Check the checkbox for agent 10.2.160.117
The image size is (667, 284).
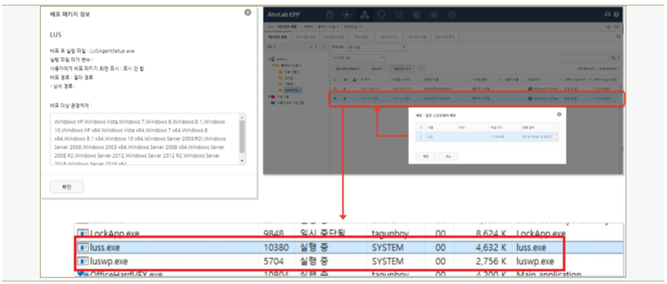335,89
